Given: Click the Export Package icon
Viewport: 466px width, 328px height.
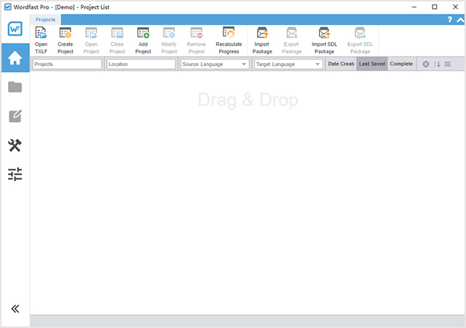Looking at the screenshot, I should [292, 33].
